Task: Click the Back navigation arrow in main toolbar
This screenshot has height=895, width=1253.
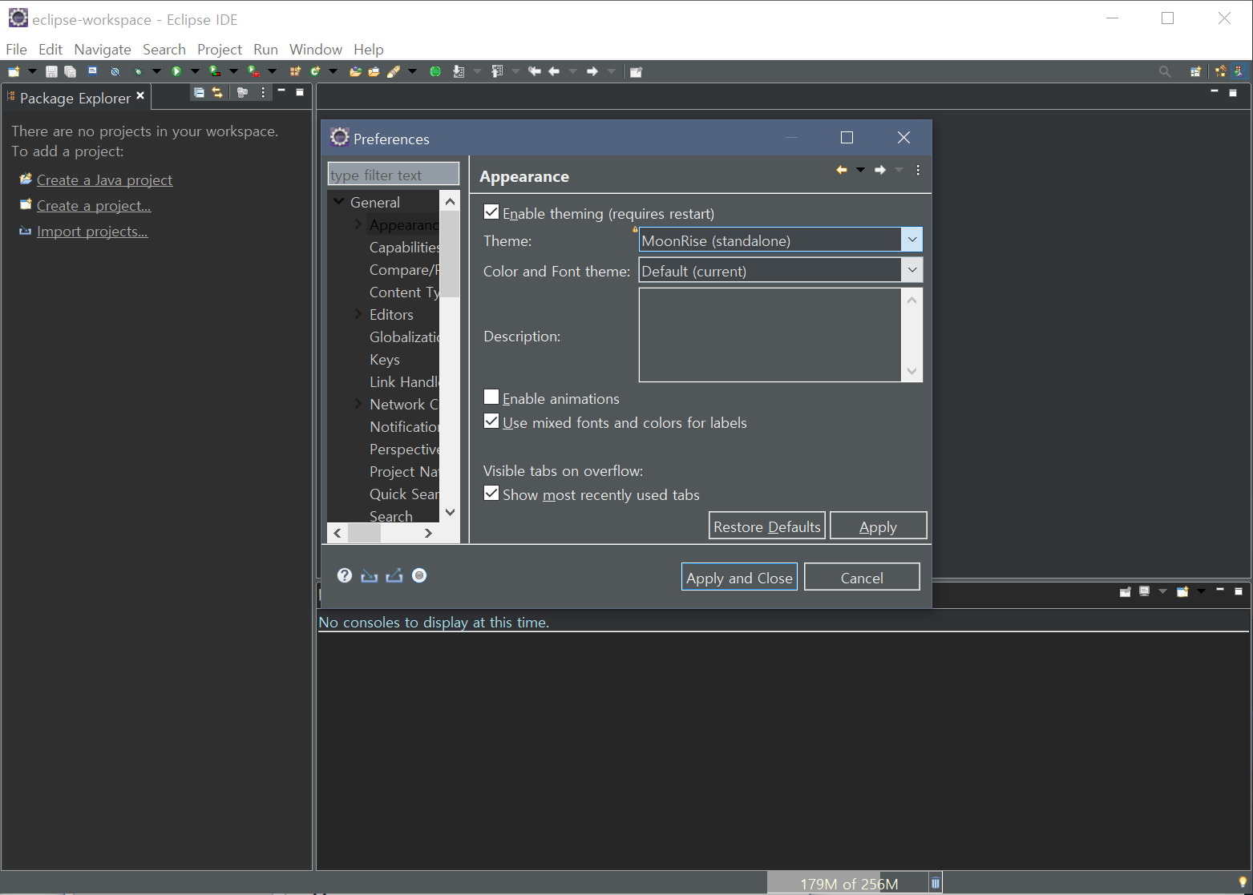Action: [x=554, y=71]
